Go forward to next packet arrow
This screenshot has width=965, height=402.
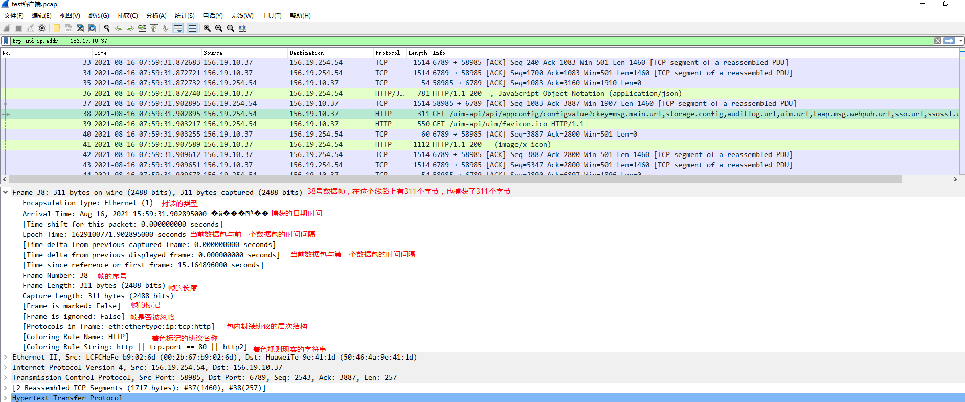tap(130, 28)
